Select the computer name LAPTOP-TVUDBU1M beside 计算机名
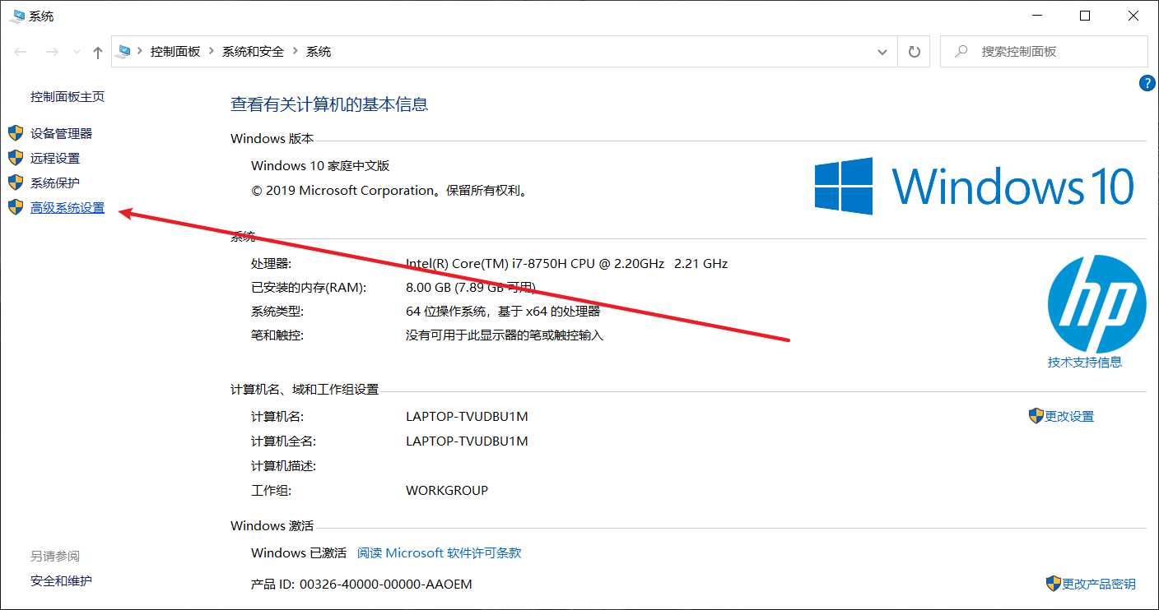The image size is (1159, 610). pyautogui.click(x=467, y=417)
